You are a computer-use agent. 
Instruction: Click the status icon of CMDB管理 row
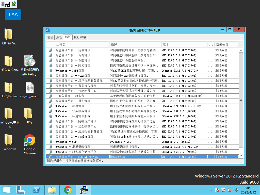[x=51, y=71]
